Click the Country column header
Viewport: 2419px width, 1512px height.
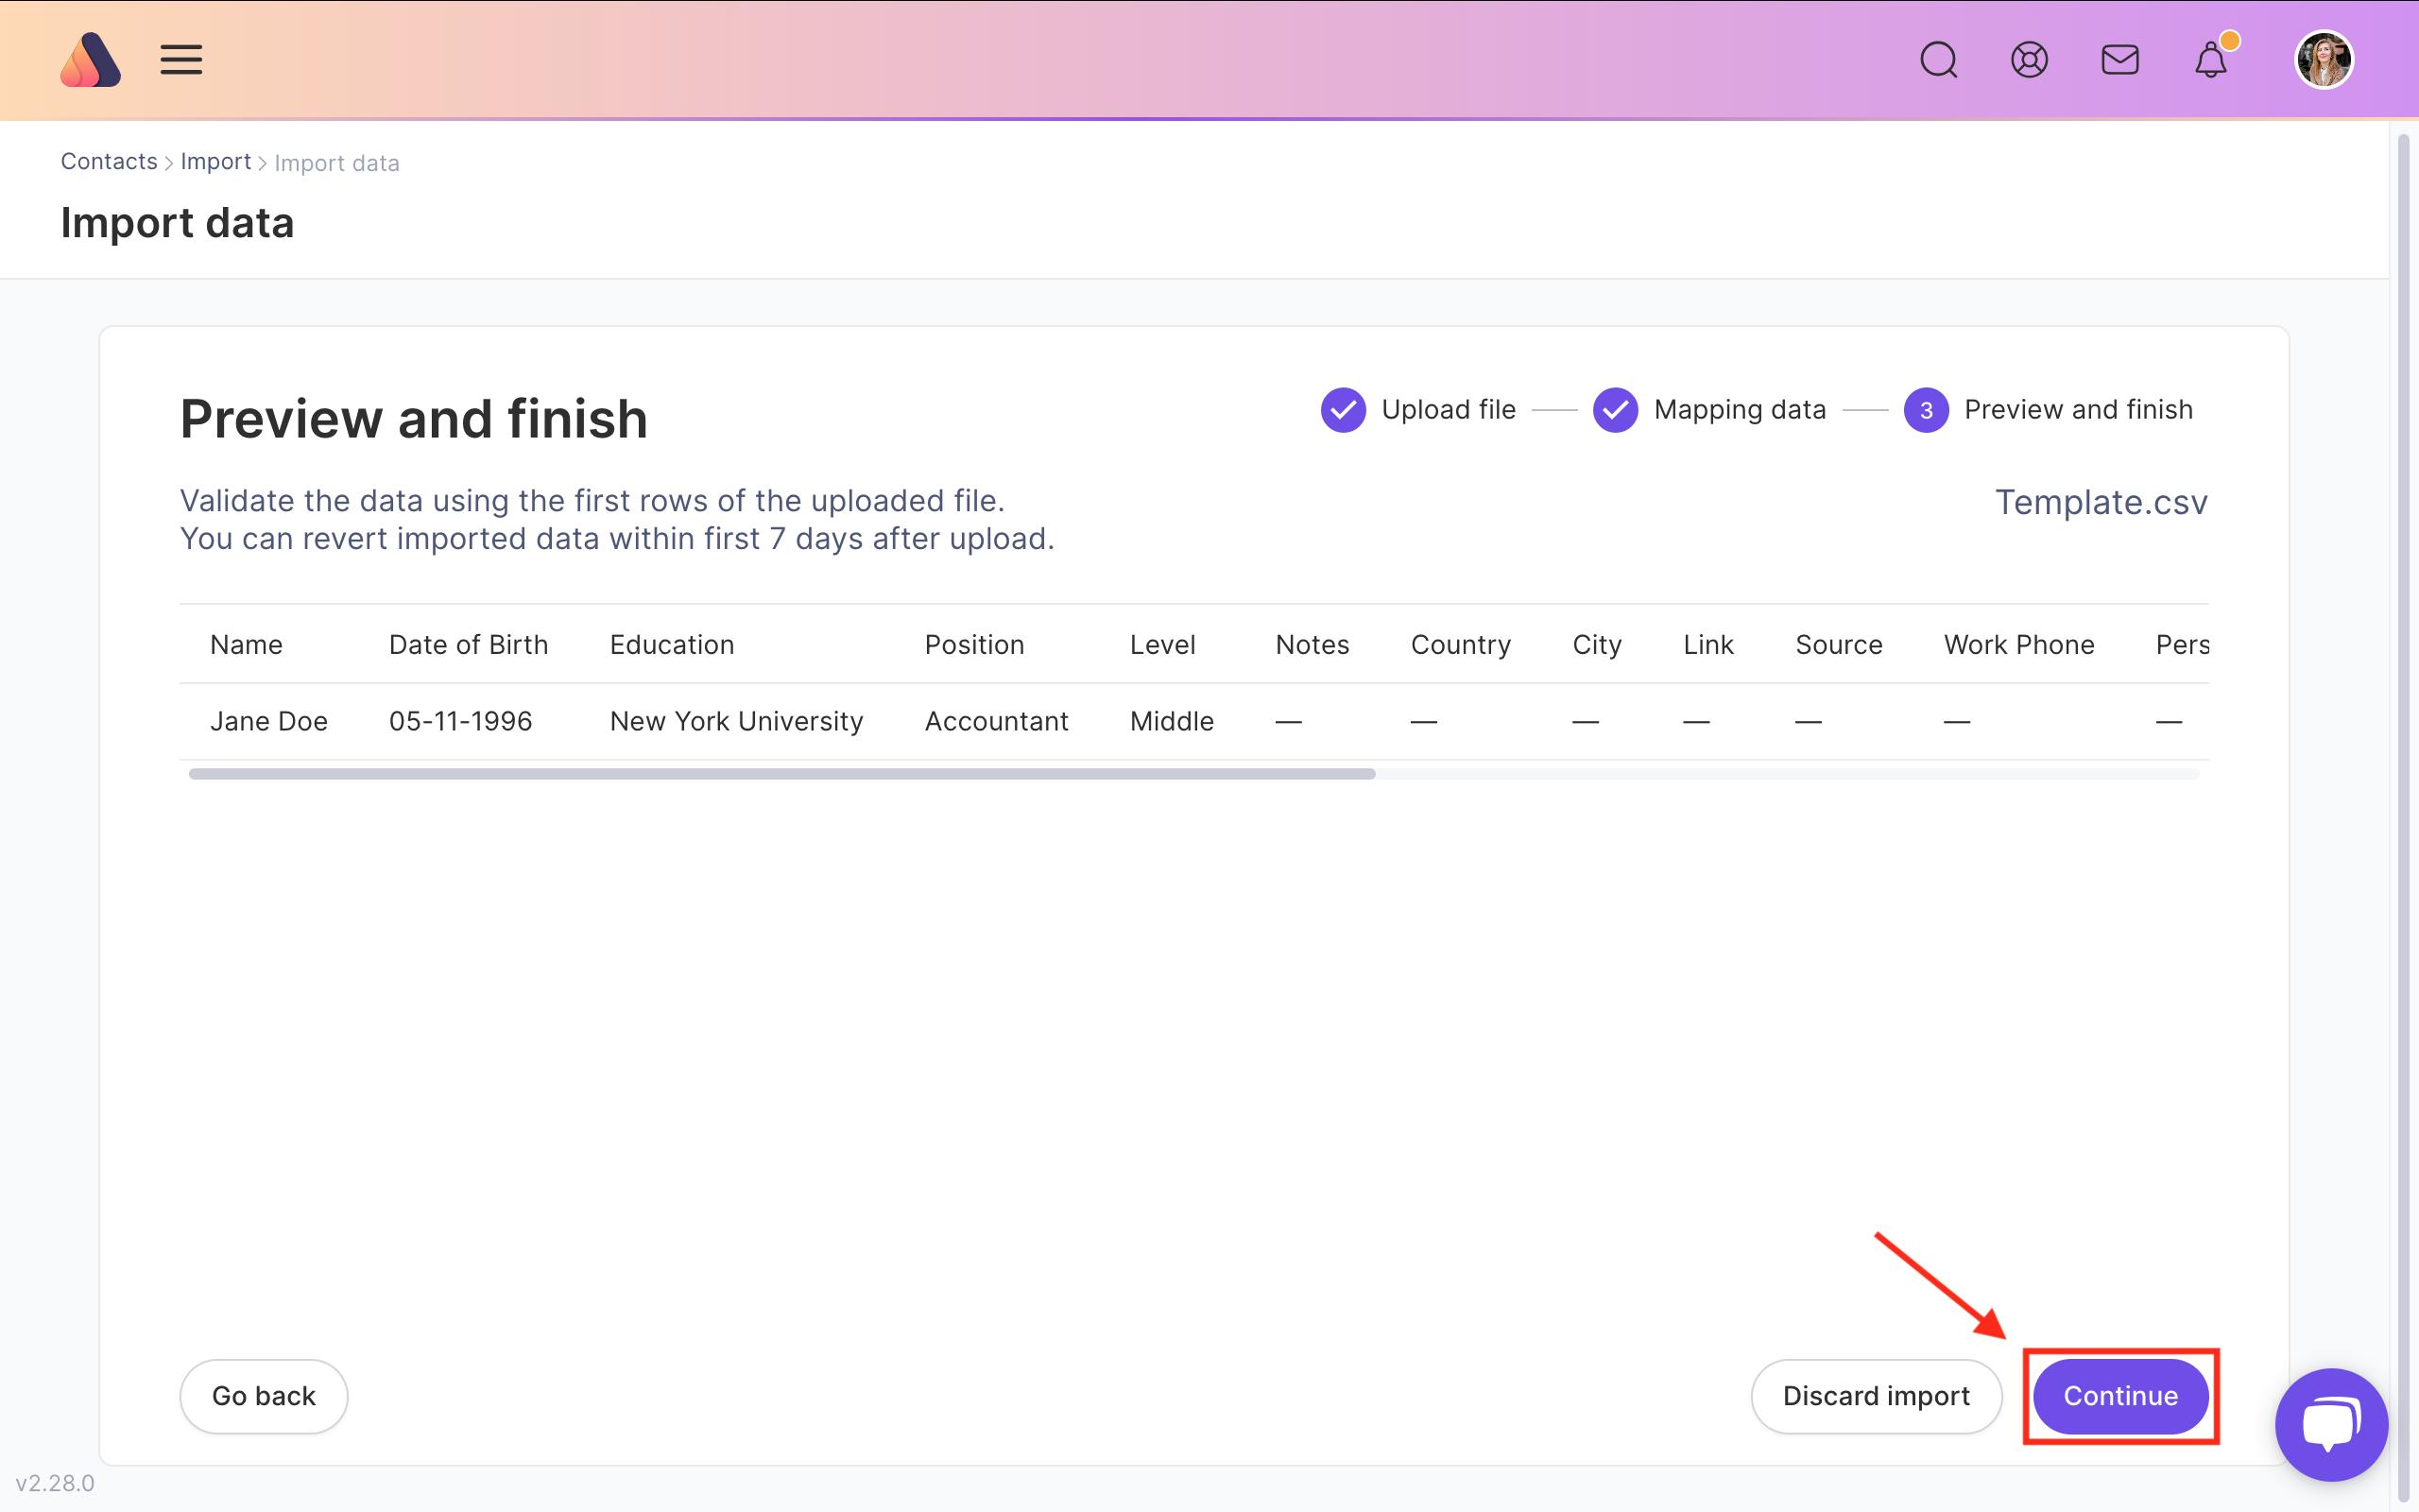click(x=1462, y=645)
